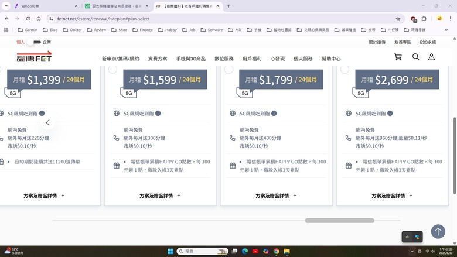
Task: Click the taskbar search box
Action: (202, 251)
